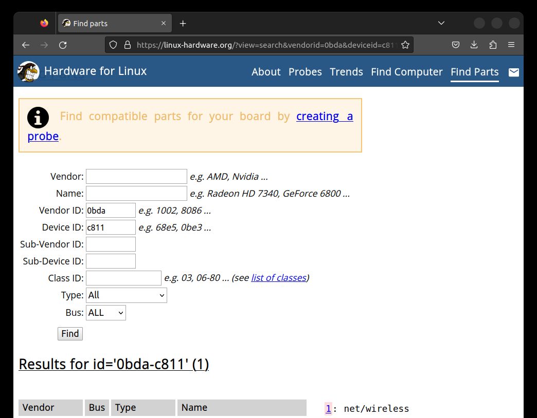Image resolution: width=537 pixels, height=418 pixels.
Task: Go to Find Computer section
Action: click(406, 72)
